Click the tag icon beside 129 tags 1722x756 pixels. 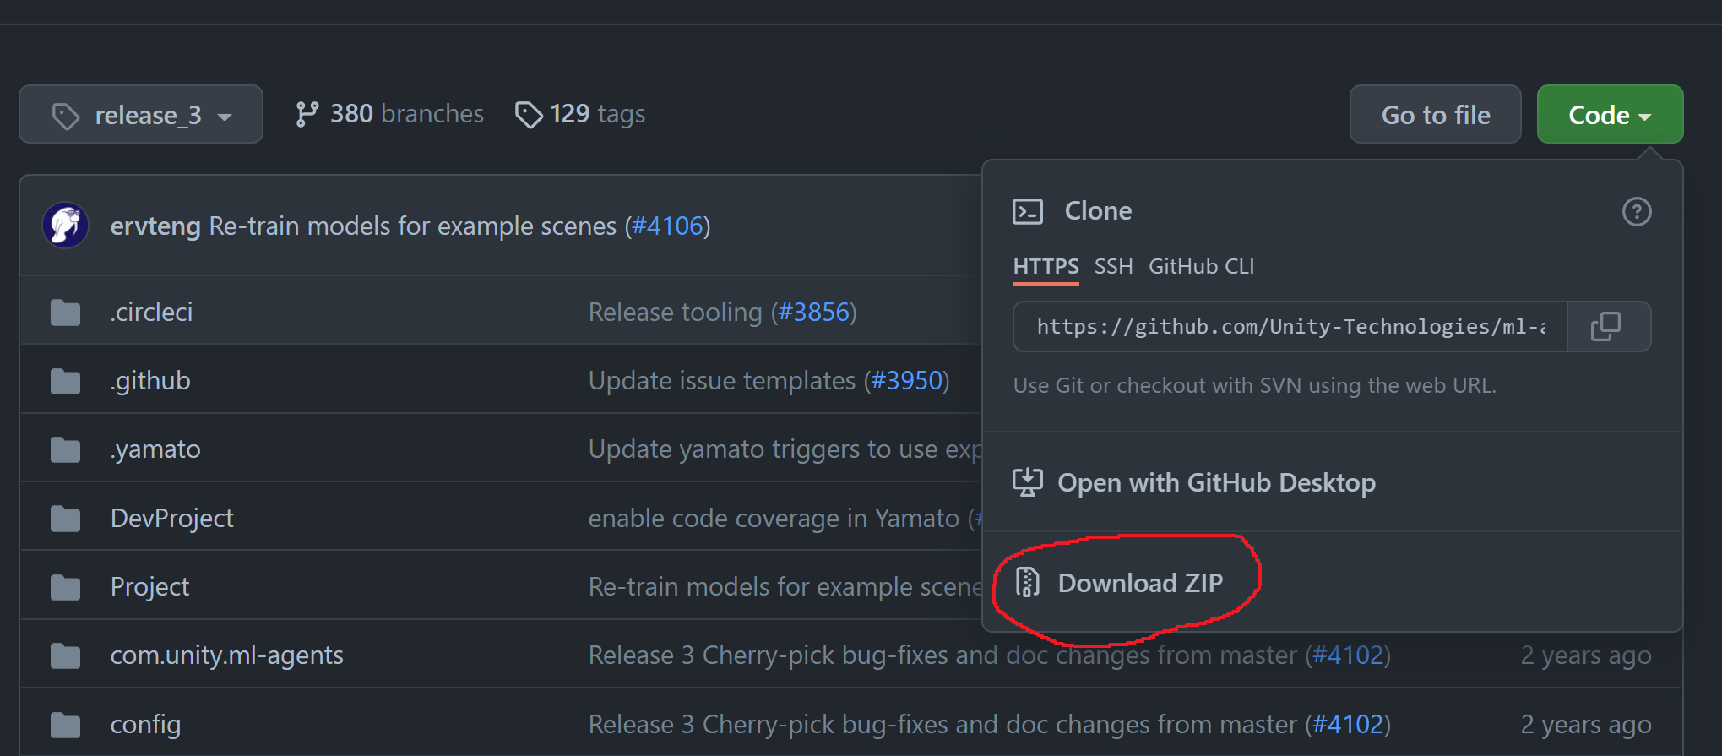pos(528,113)
